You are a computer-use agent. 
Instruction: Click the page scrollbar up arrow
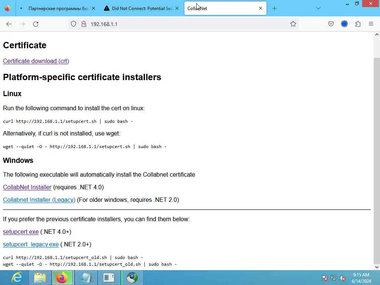[377, 35]
